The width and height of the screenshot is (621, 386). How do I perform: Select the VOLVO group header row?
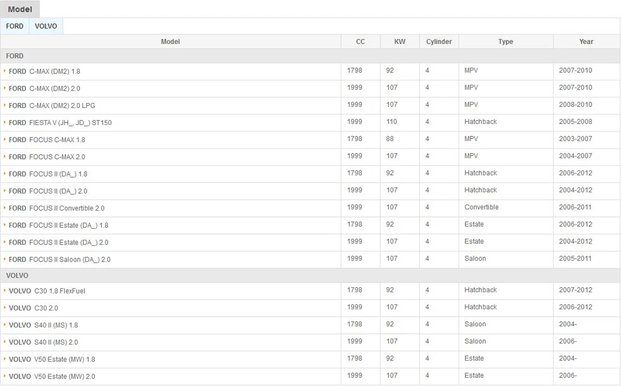point(310,275)
